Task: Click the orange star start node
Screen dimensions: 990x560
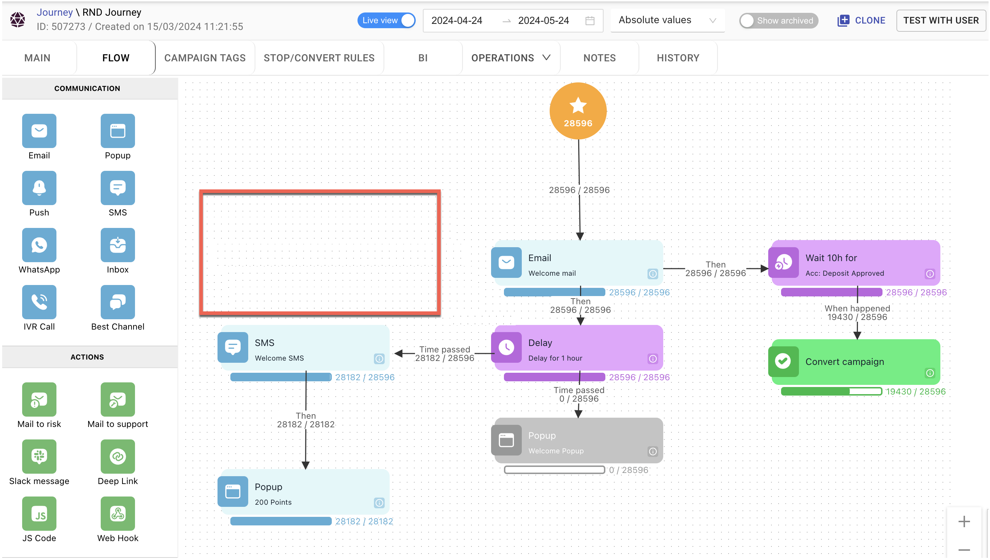Action: 578,111
